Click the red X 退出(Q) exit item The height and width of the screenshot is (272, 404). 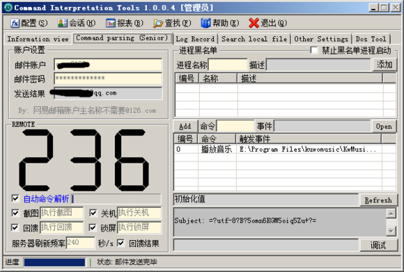[267, 23]
